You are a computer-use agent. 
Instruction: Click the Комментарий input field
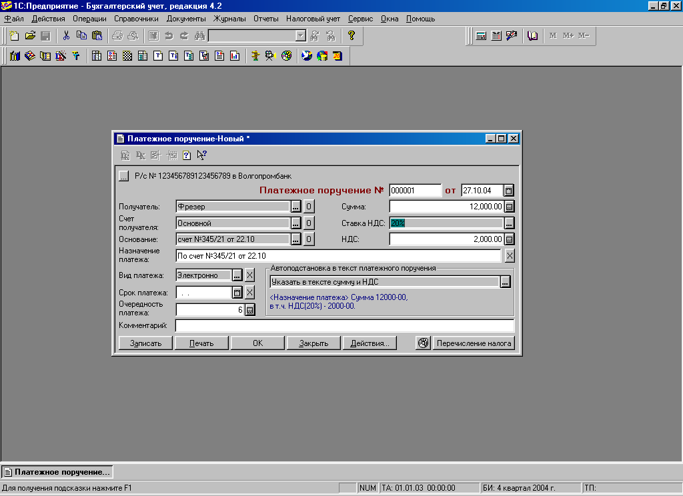pos(345,325)
